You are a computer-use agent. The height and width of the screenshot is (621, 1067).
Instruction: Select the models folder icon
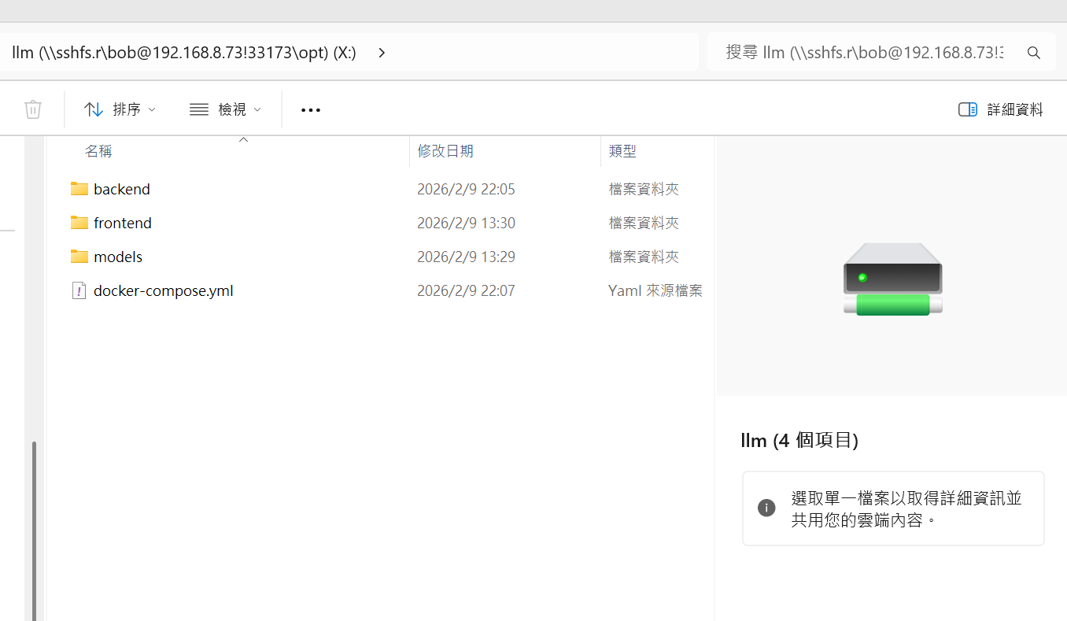coord(79,257)
